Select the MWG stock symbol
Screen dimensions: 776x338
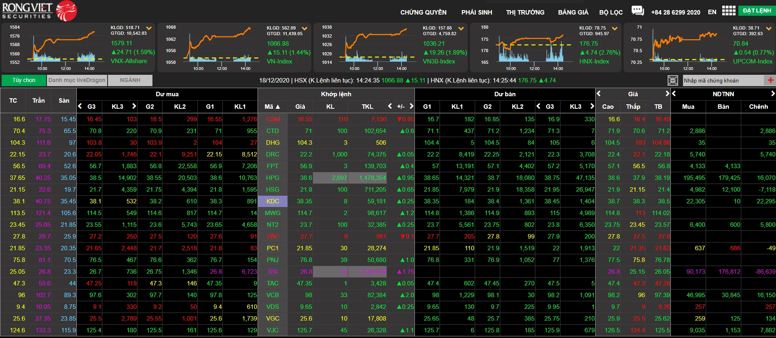click(x=273, y=213)
